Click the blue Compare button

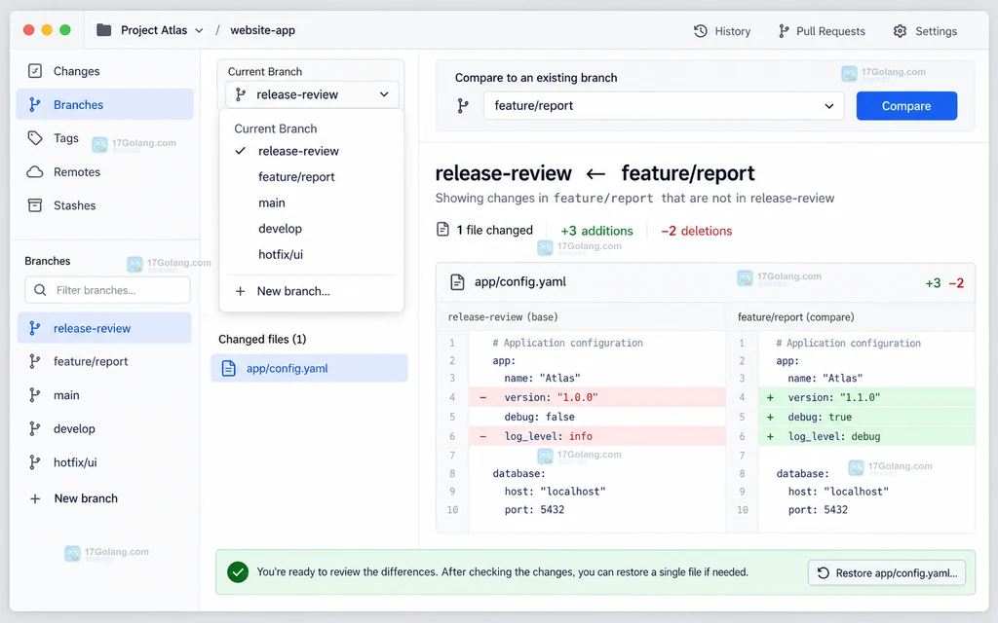[x=906, y=105]
